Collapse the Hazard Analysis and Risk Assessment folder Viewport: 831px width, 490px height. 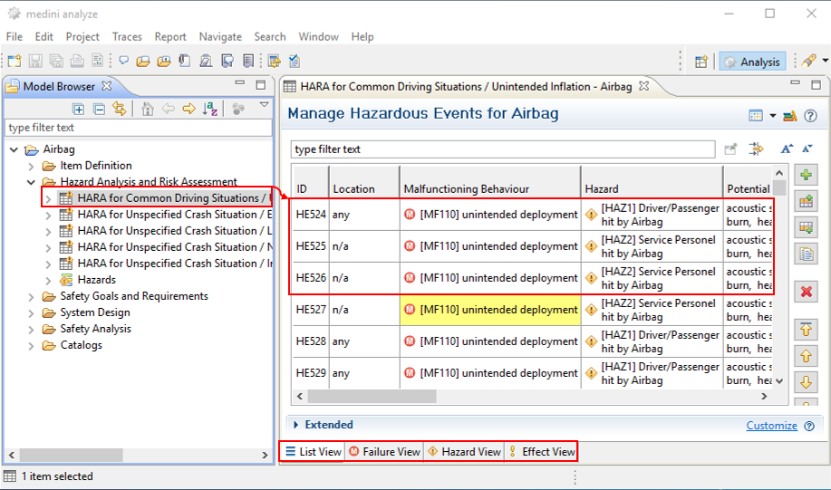tap(32, 182)
